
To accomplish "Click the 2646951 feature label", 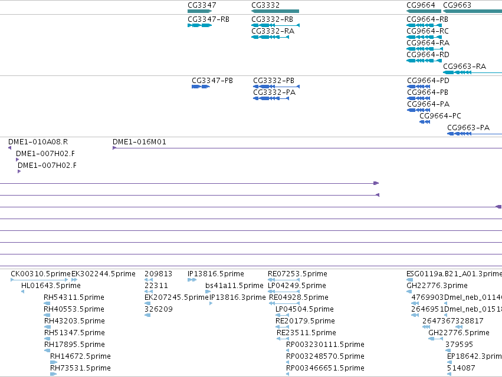I will click(428, 309).
